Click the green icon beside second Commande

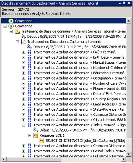(11, 26)
